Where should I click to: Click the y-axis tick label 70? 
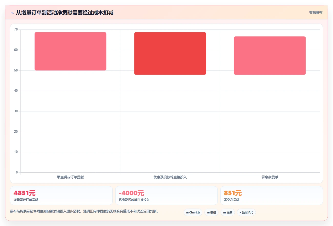pos(16,29)
